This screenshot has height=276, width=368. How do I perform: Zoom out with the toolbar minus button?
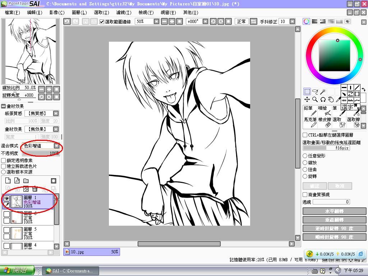pyautogui.click(x=165, y=22)
